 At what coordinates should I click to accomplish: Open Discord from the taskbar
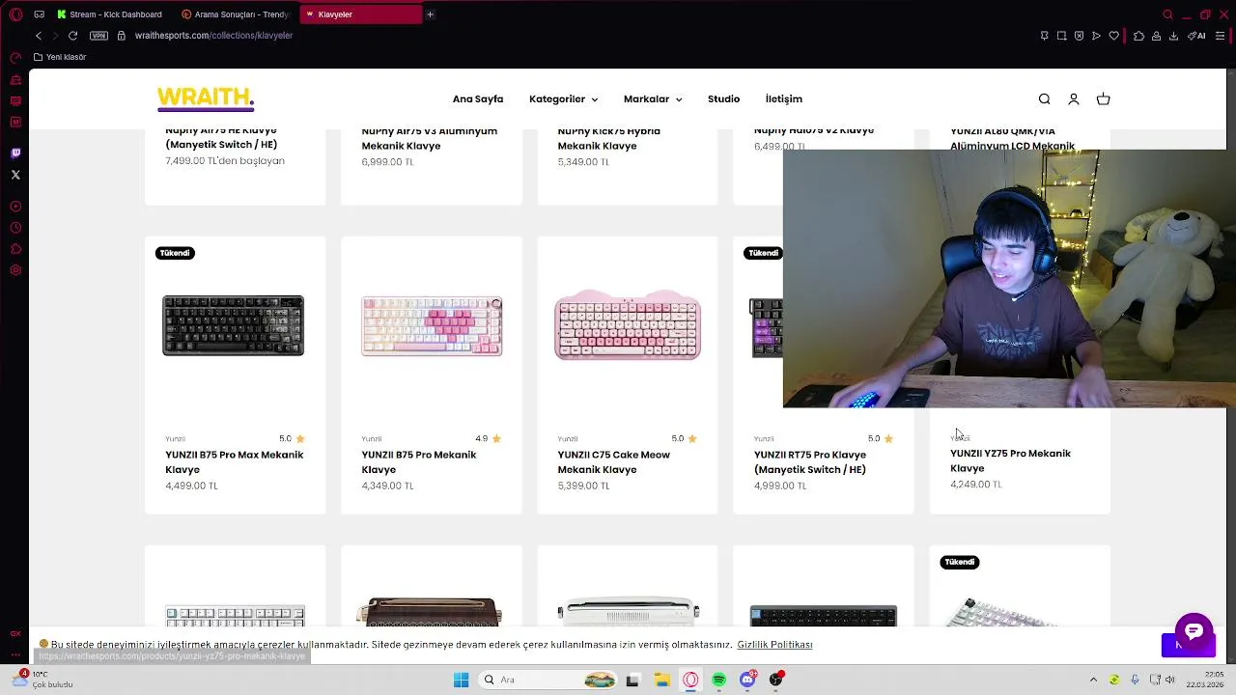point(747,680)
